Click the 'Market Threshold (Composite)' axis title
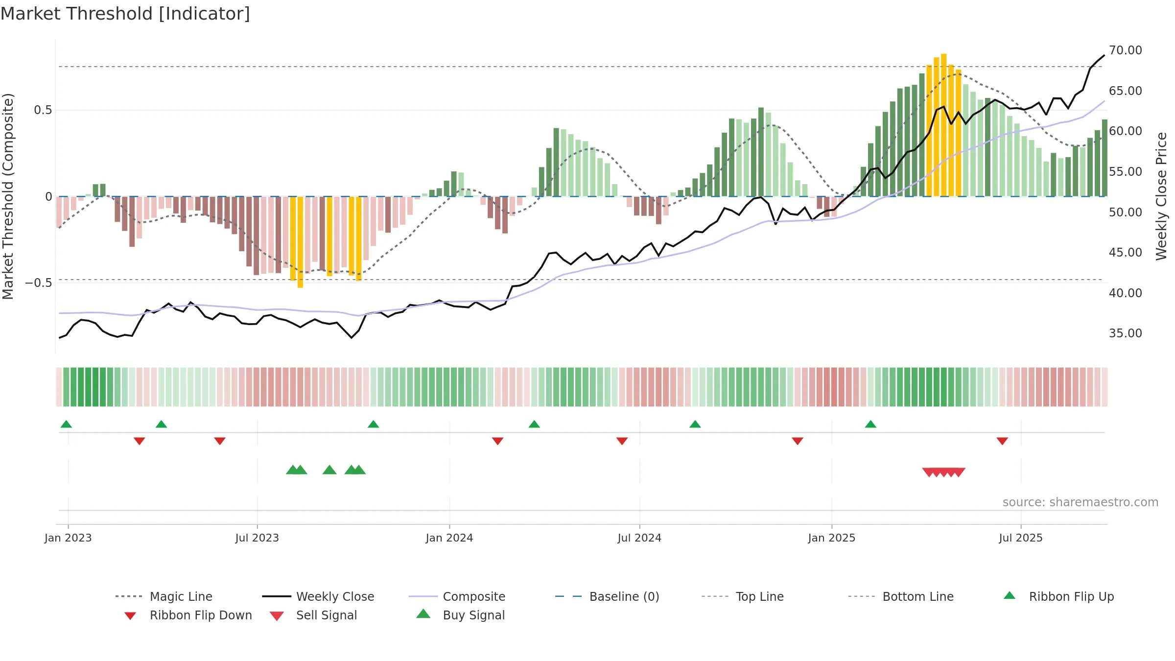This screenshot has width=1175, height=661. (8, 196)
